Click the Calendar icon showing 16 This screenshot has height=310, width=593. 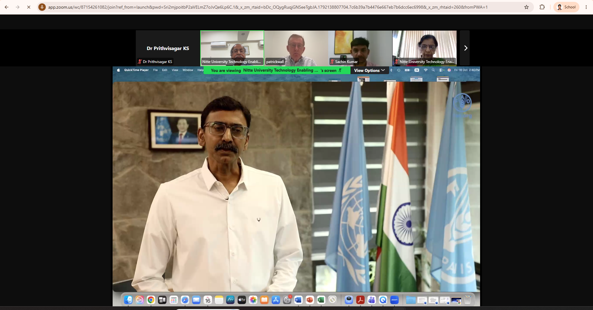pyautogui.click(x=208, y=300)
